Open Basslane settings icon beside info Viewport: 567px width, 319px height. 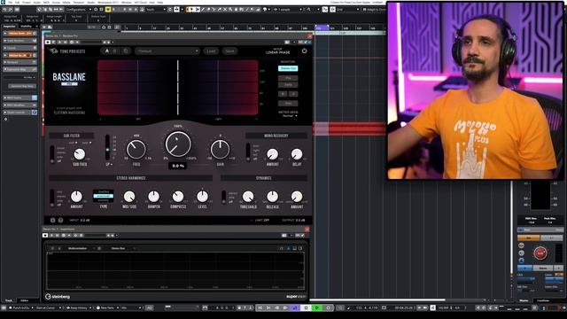(x=61, y=220)
